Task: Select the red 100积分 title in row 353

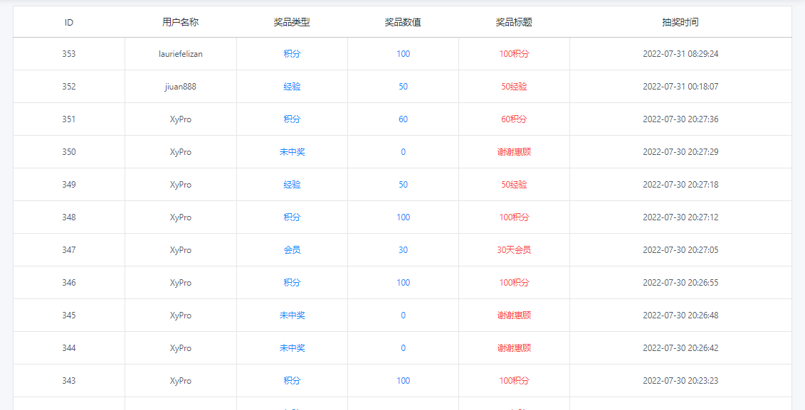Action: 514,53
